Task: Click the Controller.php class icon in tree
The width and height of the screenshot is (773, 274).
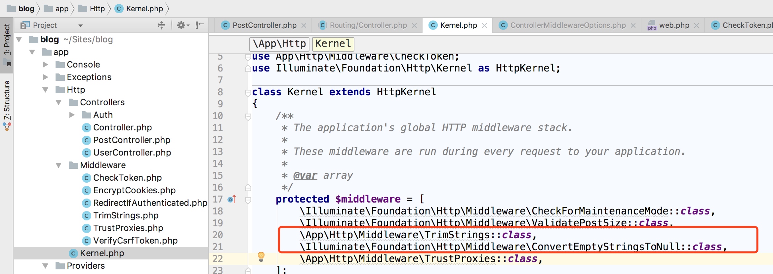Action: coord(86,128)
